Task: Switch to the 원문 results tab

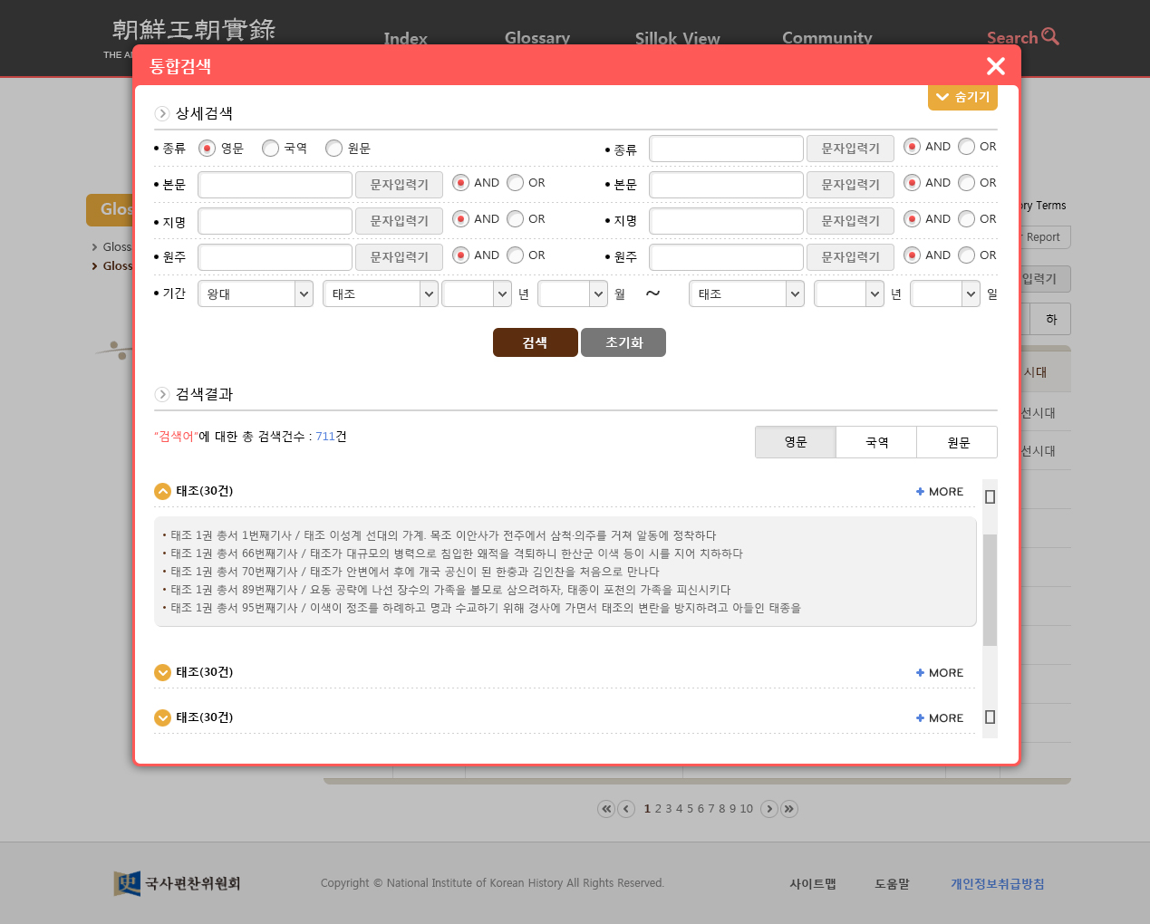Action: click(957, 442)
